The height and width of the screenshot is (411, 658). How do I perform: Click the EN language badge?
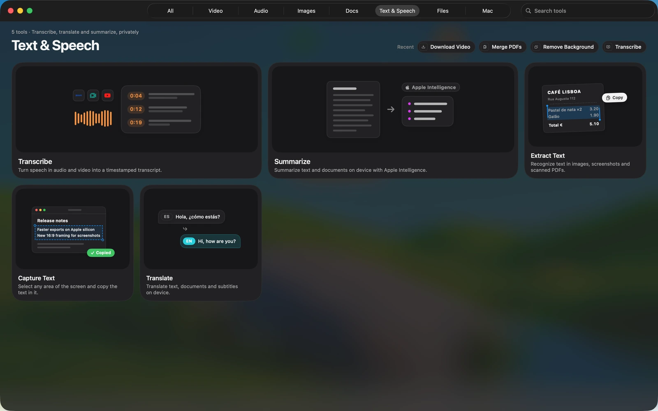[189, 241]
